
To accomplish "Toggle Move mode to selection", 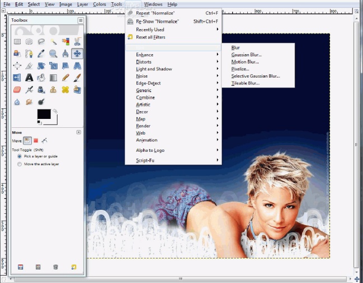I will point(36,141).
